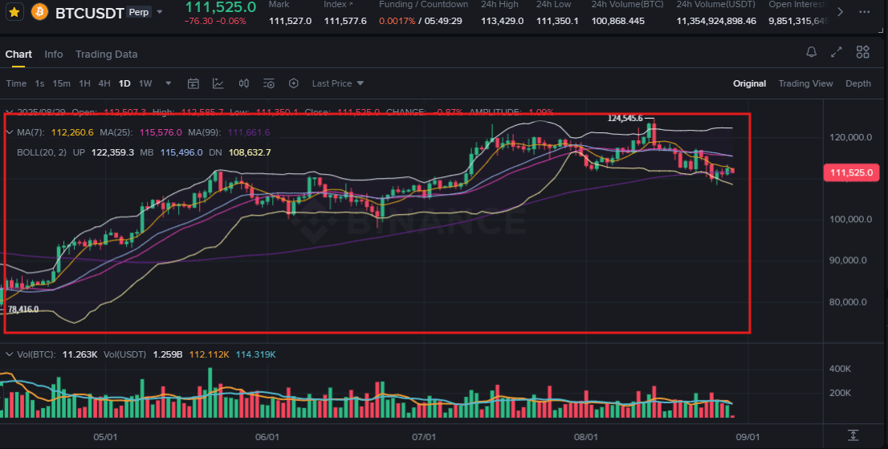Click the Vol(USDT) value 1.259B
Screen dimensions: 888x449
coord(168,354)
